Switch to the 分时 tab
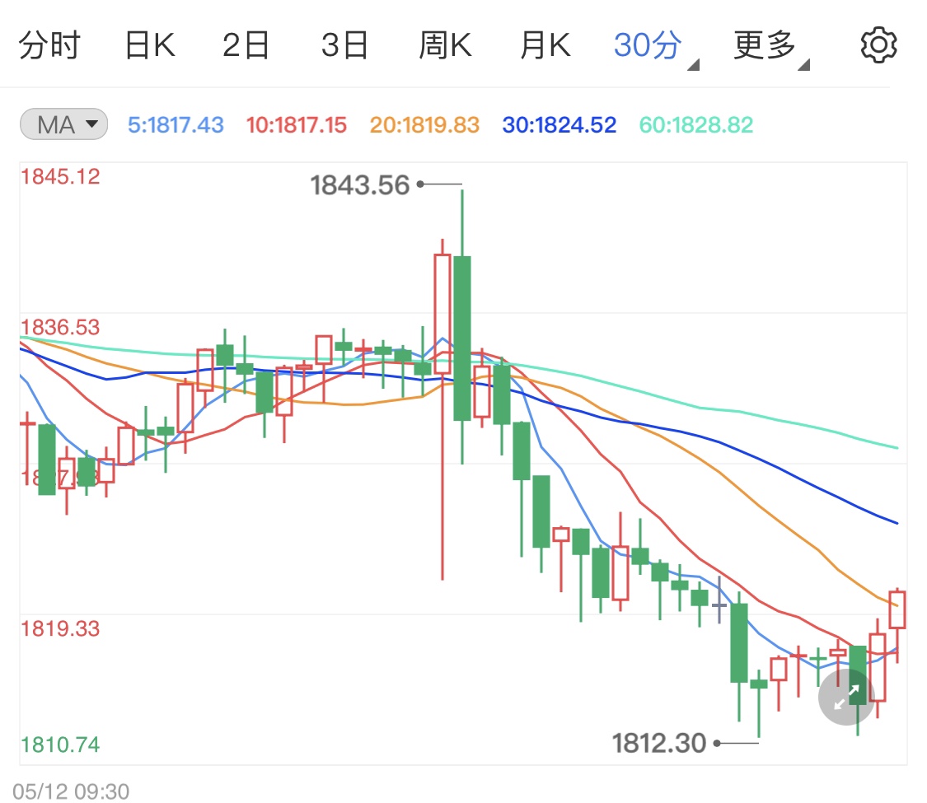Screen dimensions: 927x803 [x=49, y=45]
